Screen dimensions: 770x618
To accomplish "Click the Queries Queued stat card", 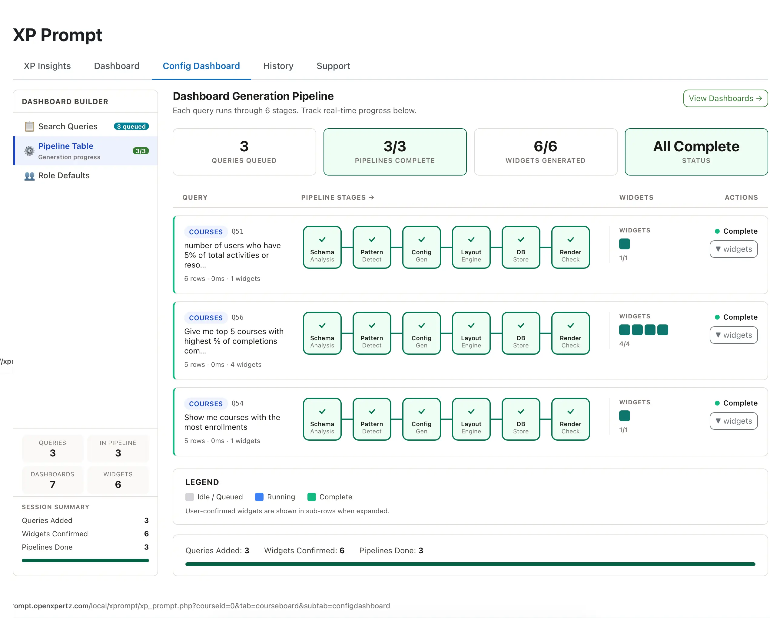I will [x=244, y=152].
